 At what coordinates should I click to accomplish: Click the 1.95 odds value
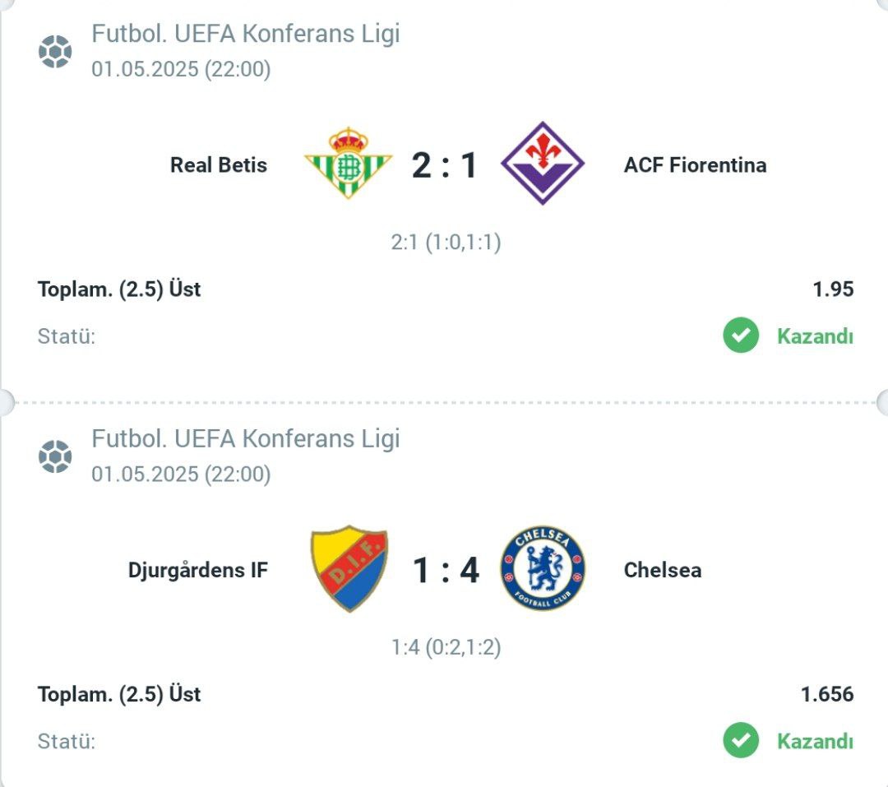[833, 289]
